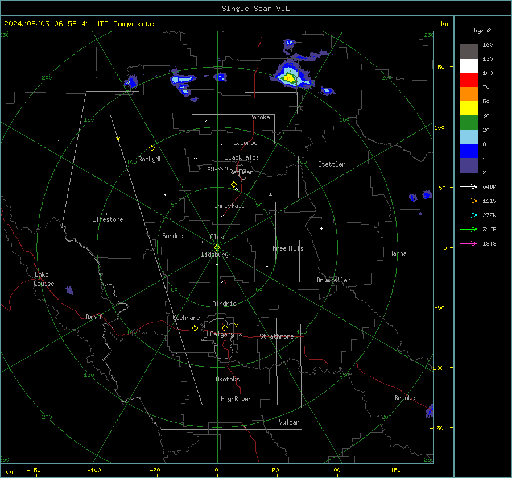This screenshot has width=512, height=478.
Task: Pick the cyan 27ZW arrow symbol
Action: pos(469,215)
